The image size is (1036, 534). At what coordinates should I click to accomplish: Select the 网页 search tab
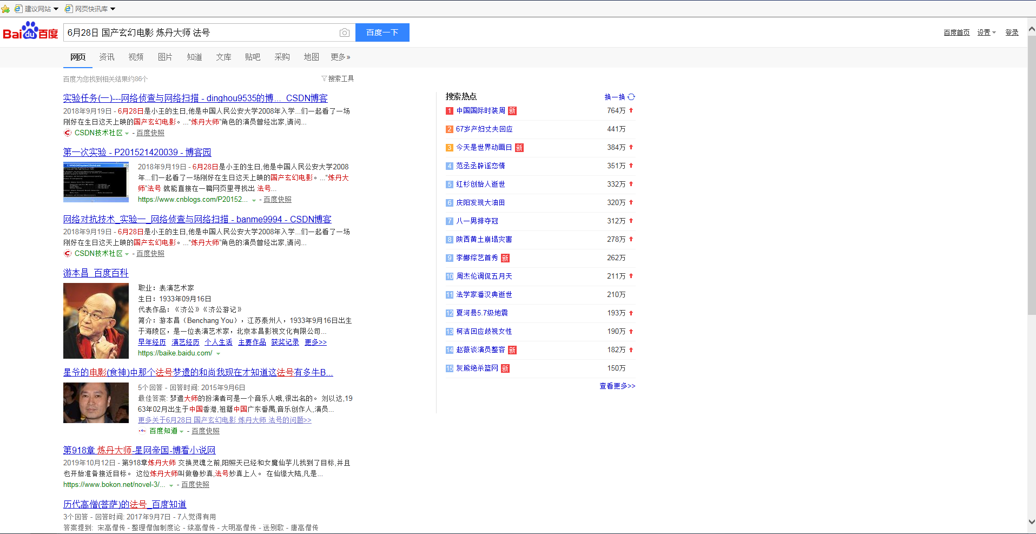click(78, 57)
